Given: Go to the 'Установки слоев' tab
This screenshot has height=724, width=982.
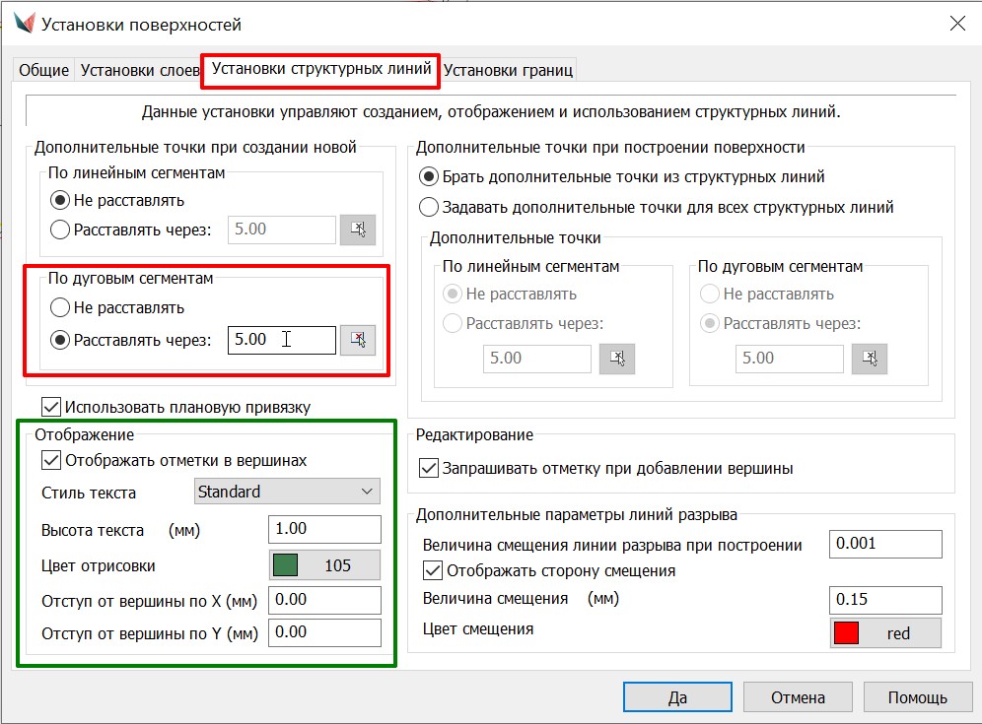Looking at the screenshot, I should pyautogui.click(x=139, y=70).
